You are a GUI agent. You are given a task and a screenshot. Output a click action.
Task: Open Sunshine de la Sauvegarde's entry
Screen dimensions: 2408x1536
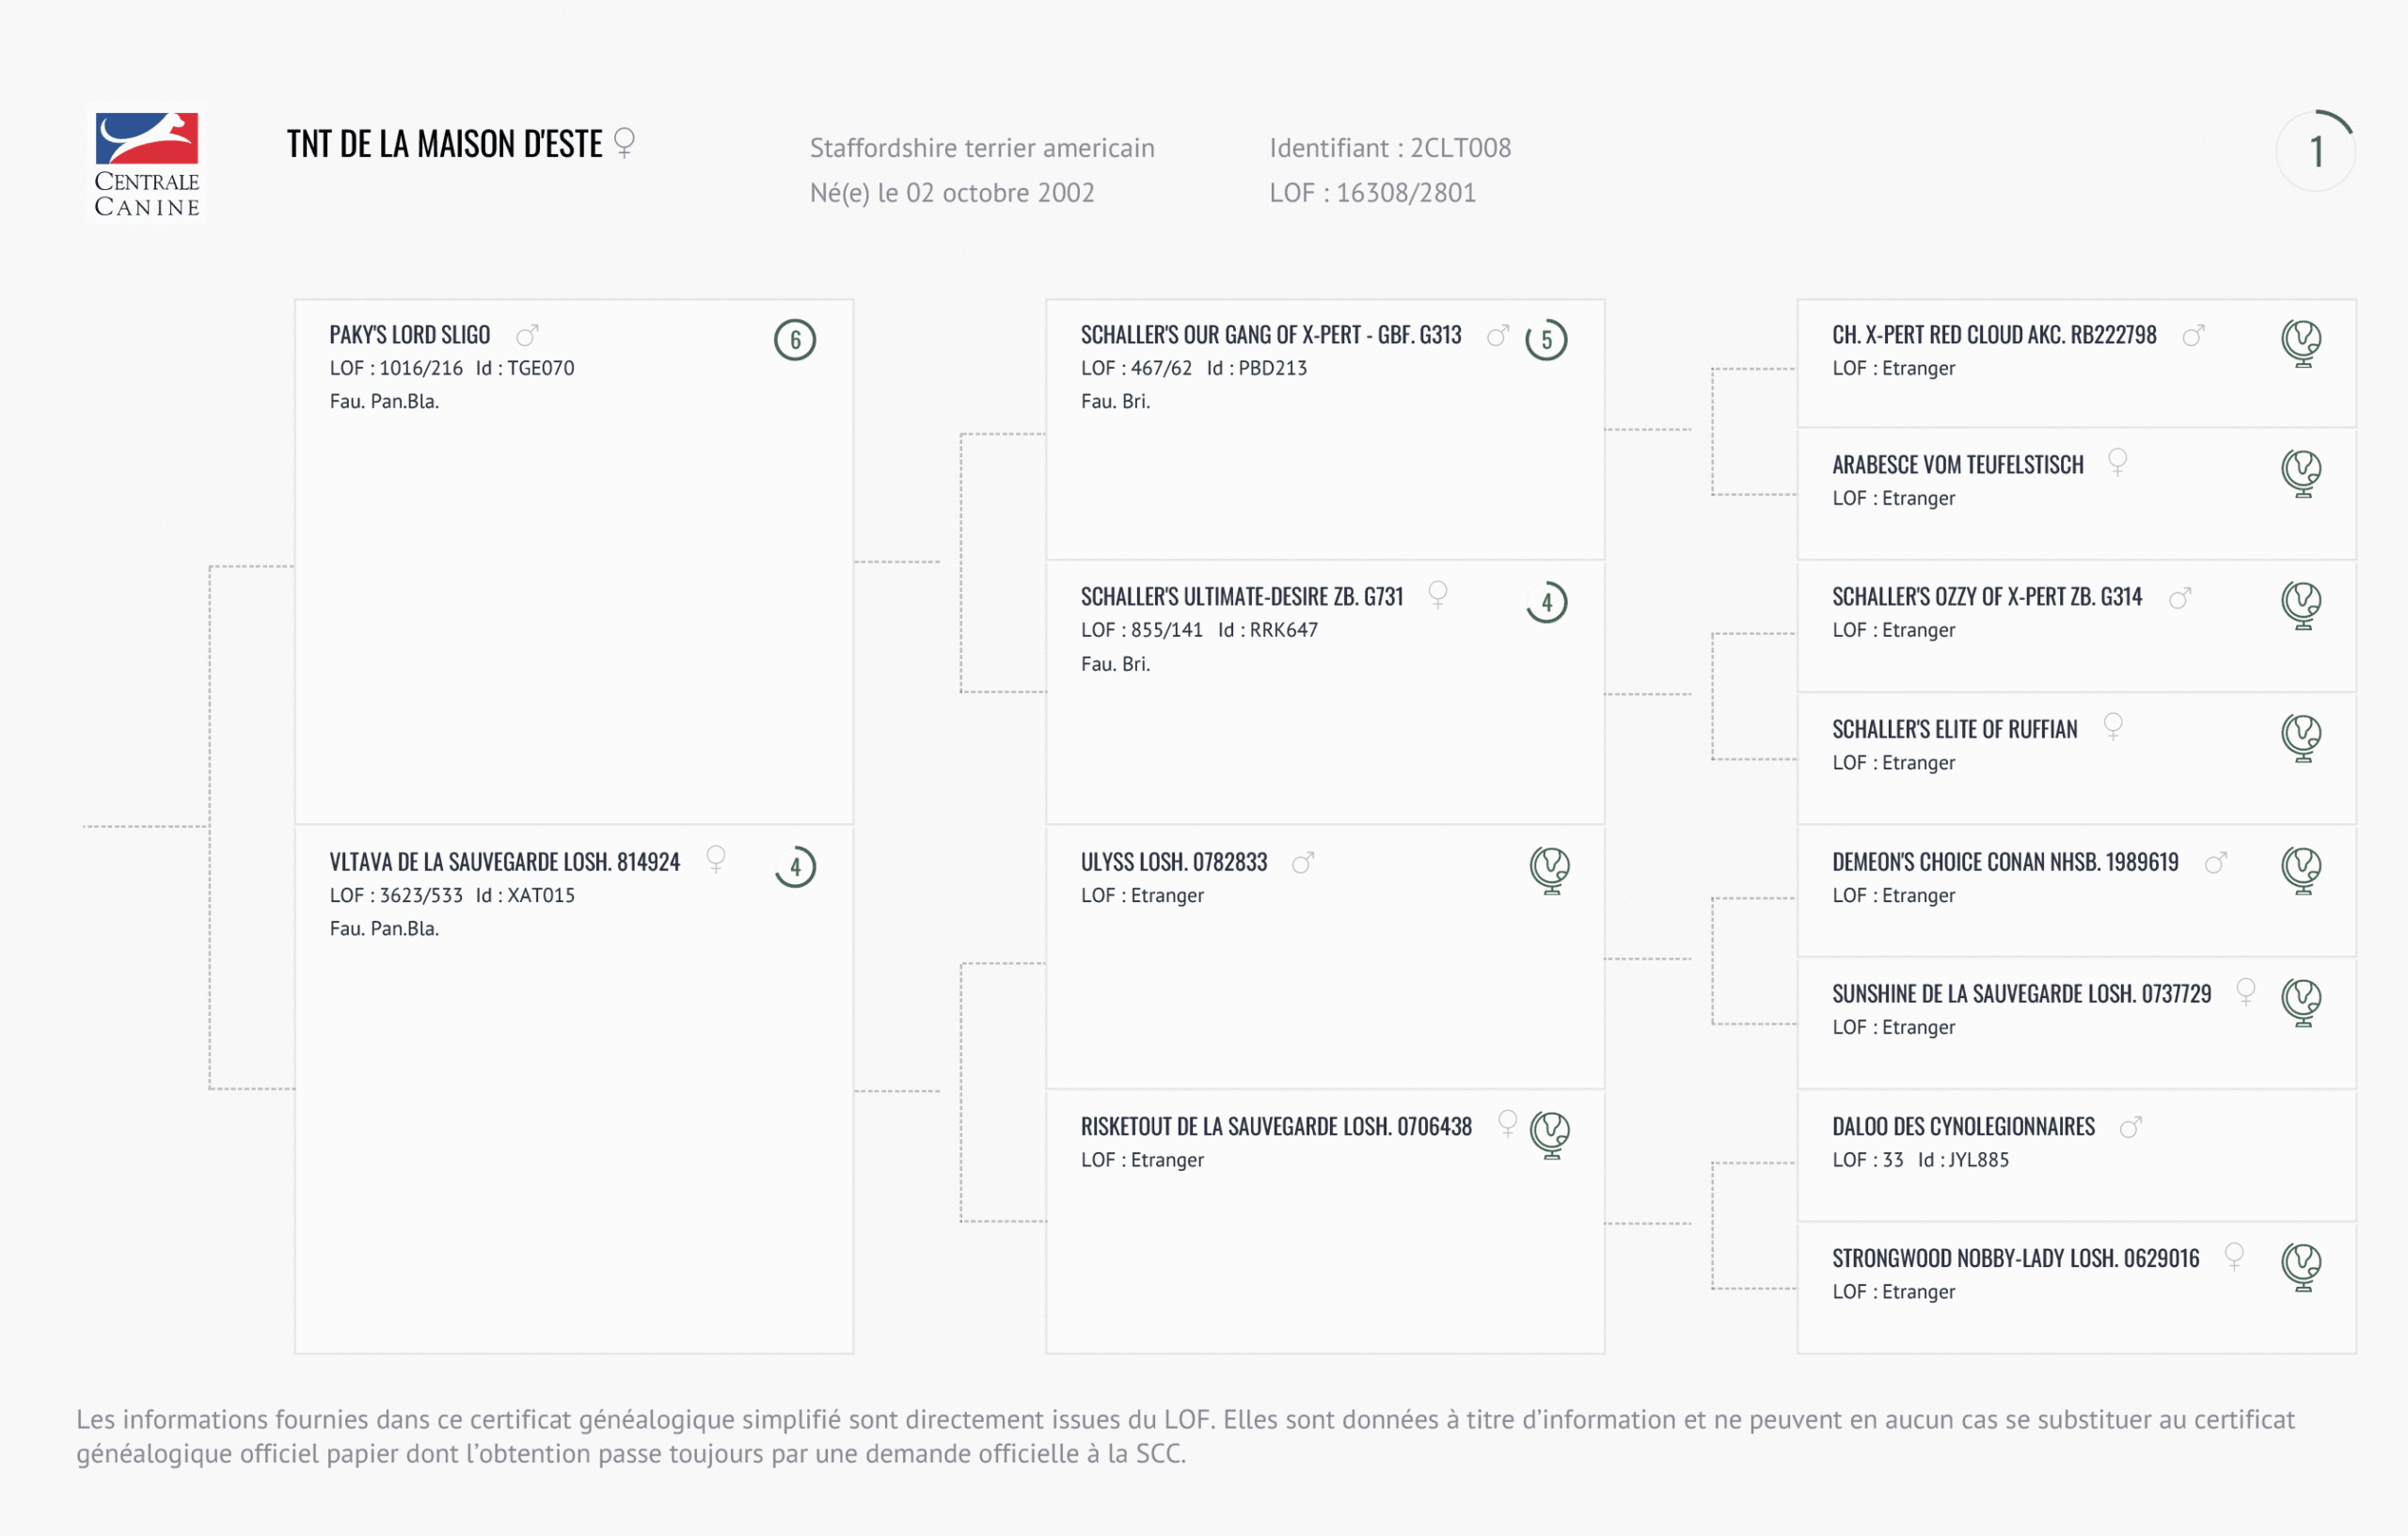(x=2021, y=994)
